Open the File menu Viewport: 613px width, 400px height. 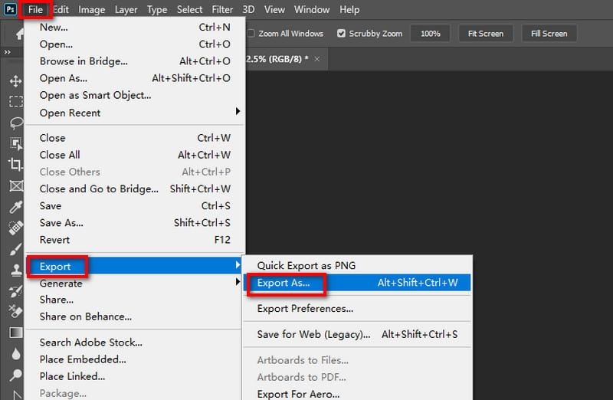[x=35, y=9]
